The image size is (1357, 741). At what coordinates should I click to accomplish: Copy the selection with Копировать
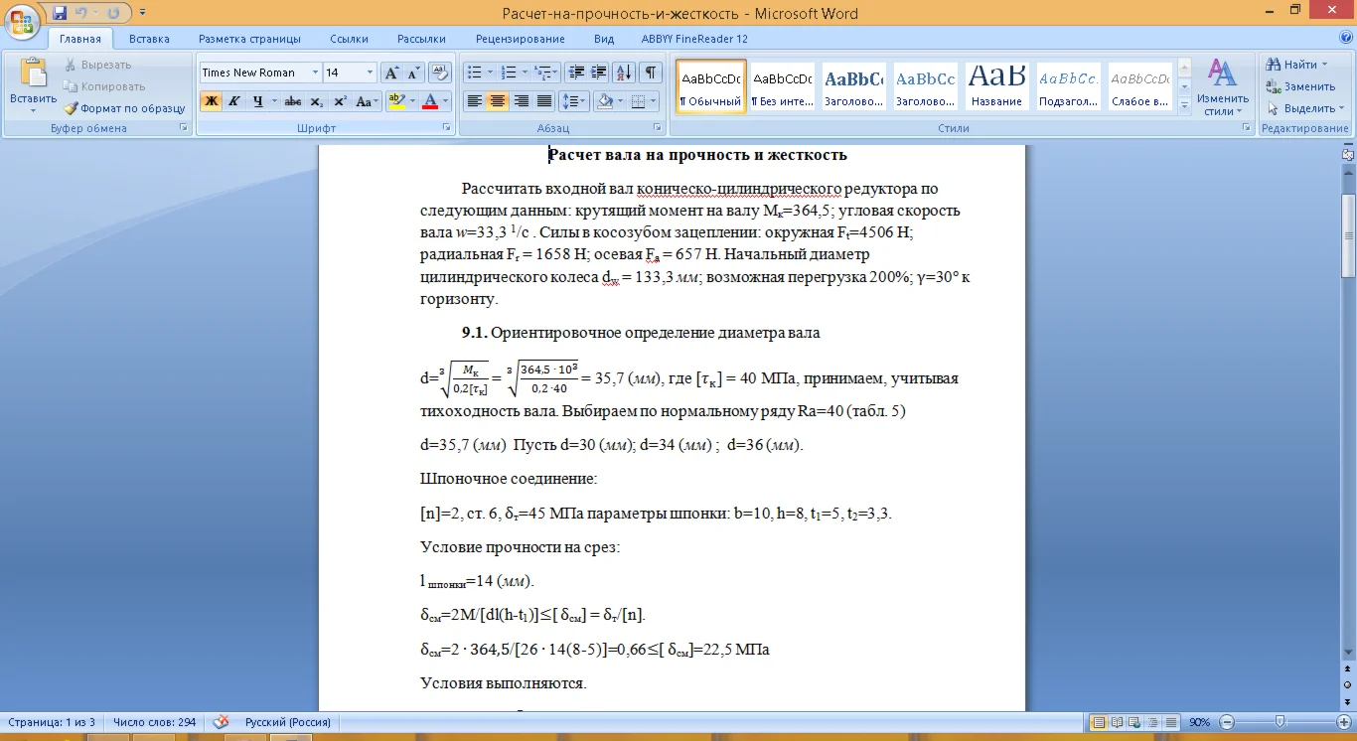pos(104,86)
